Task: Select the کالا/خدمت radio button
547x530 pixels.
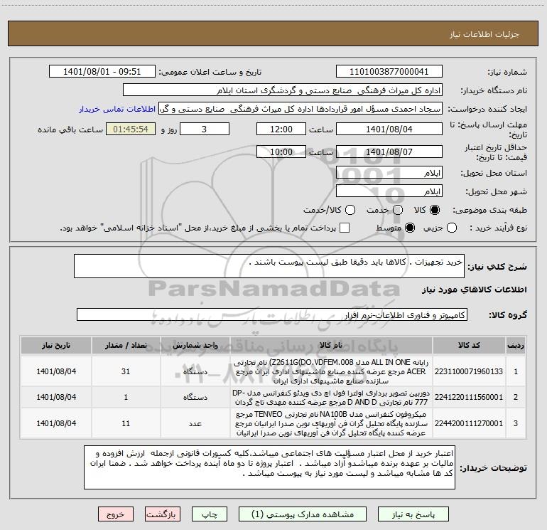Action: [350, 210]
